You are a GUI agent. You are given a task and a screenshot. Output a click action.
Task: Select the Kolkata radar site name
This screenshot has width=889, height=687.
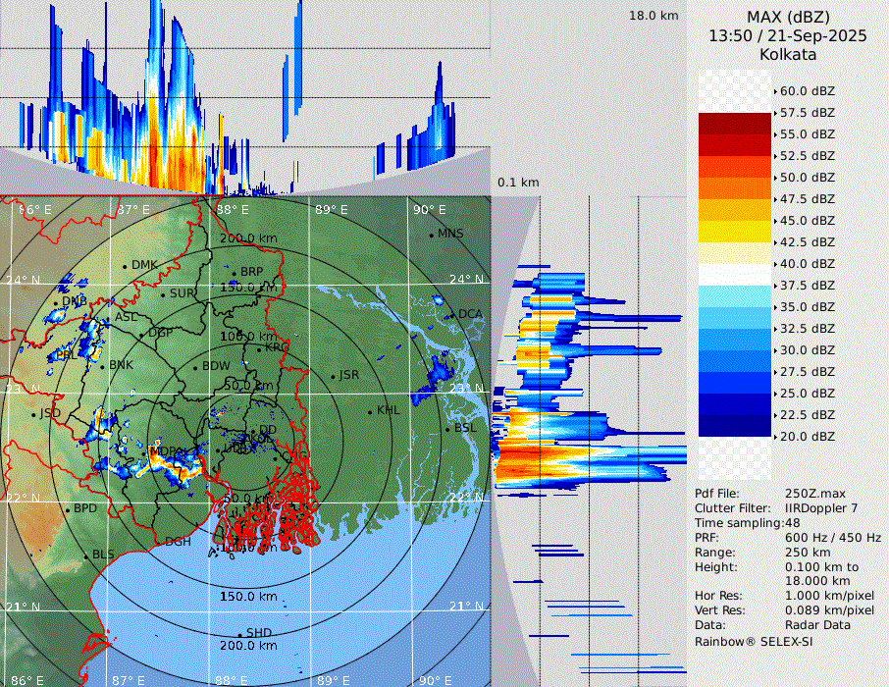click(788, 54)
